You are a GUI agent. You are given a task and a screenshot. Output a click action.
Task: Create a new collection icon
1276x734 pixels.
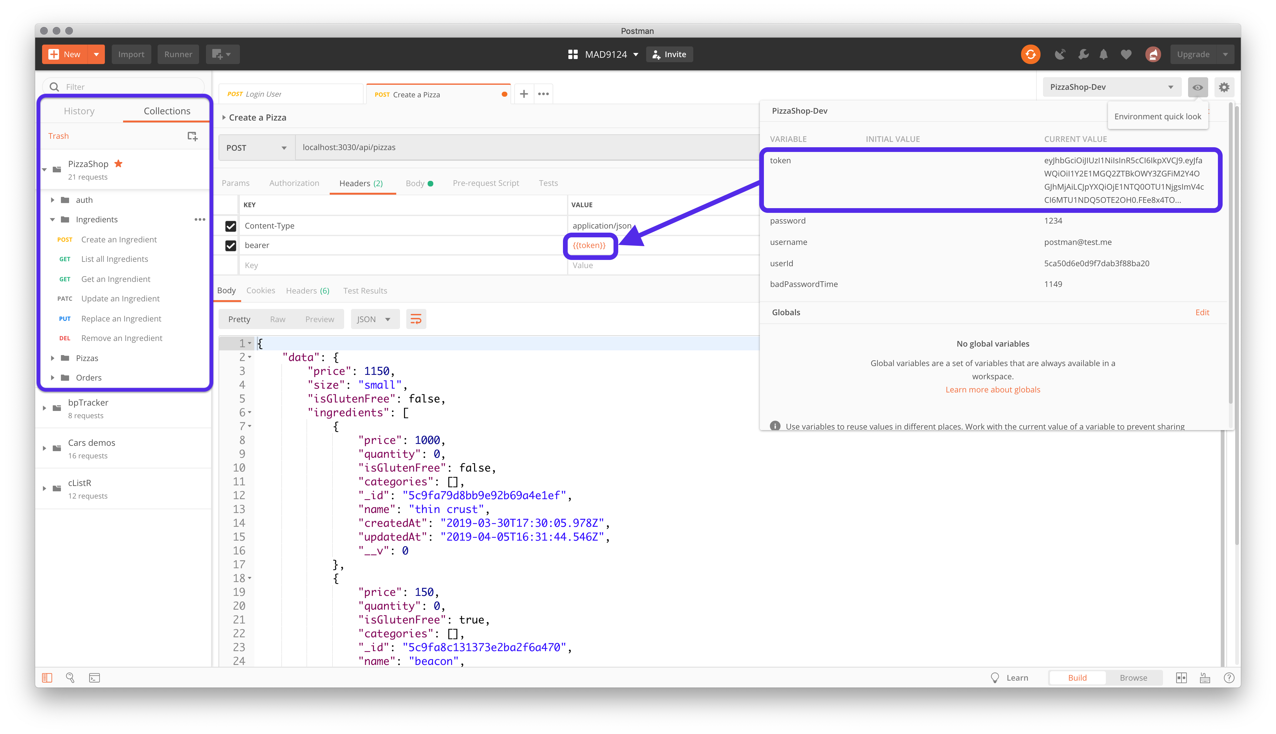point(192,136)
